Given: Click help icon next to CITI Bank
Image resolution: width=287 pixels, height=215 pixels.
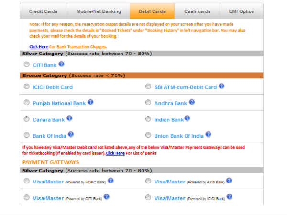Looking at the screenshot, I should 61,64.
